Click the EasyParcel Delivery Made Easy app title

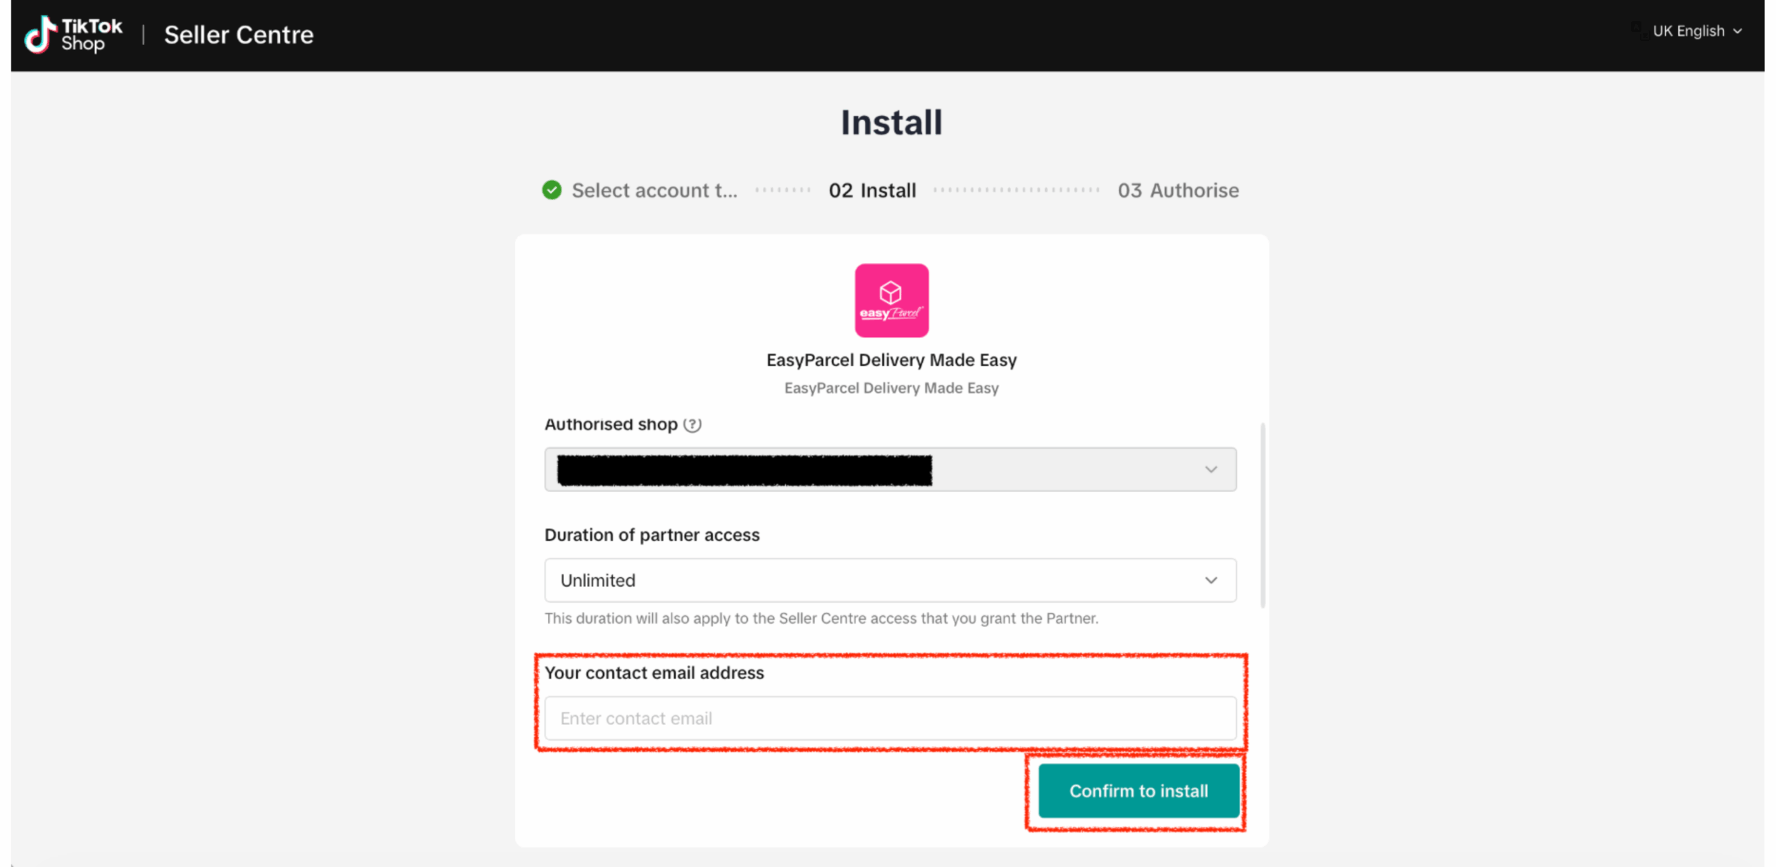(x=891, y=360)
